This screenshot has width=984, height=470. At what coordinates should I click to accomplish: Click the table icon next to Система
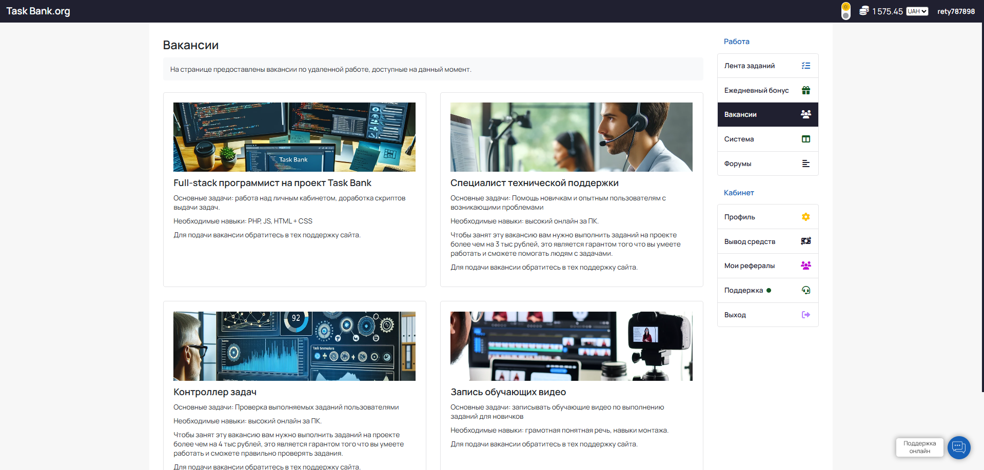coord(805,139)
